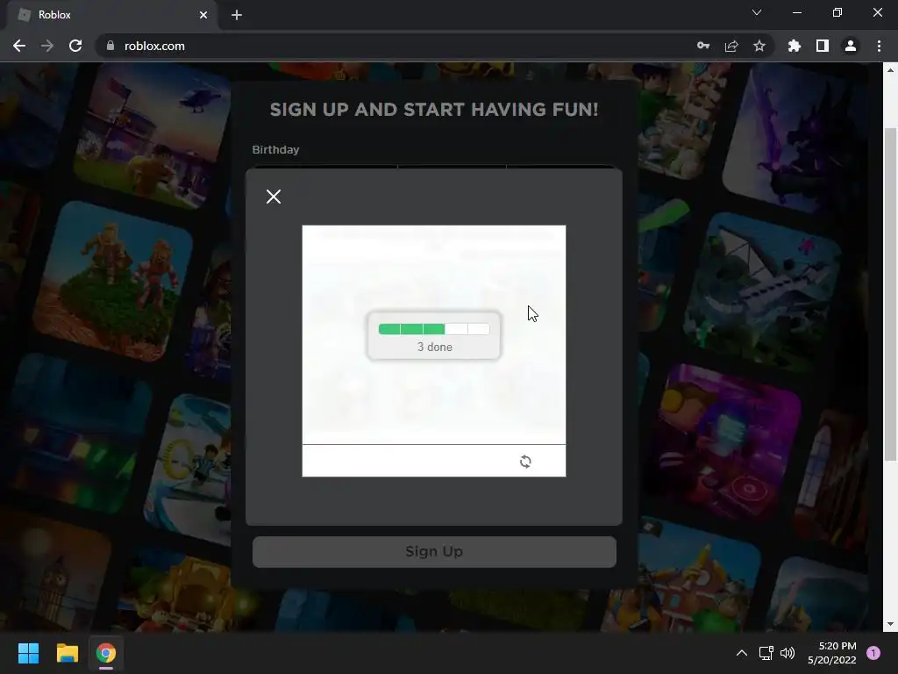This screenshot has width=898, height=674.
Task: Focus the roblox.com address bar
Action: [x=401, y=46]
